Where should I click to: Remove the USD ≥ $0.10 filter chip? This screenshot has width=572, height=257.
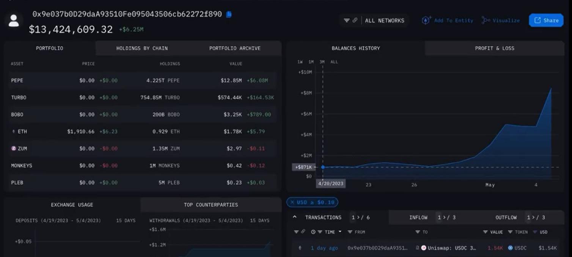(x=292, y=202)
